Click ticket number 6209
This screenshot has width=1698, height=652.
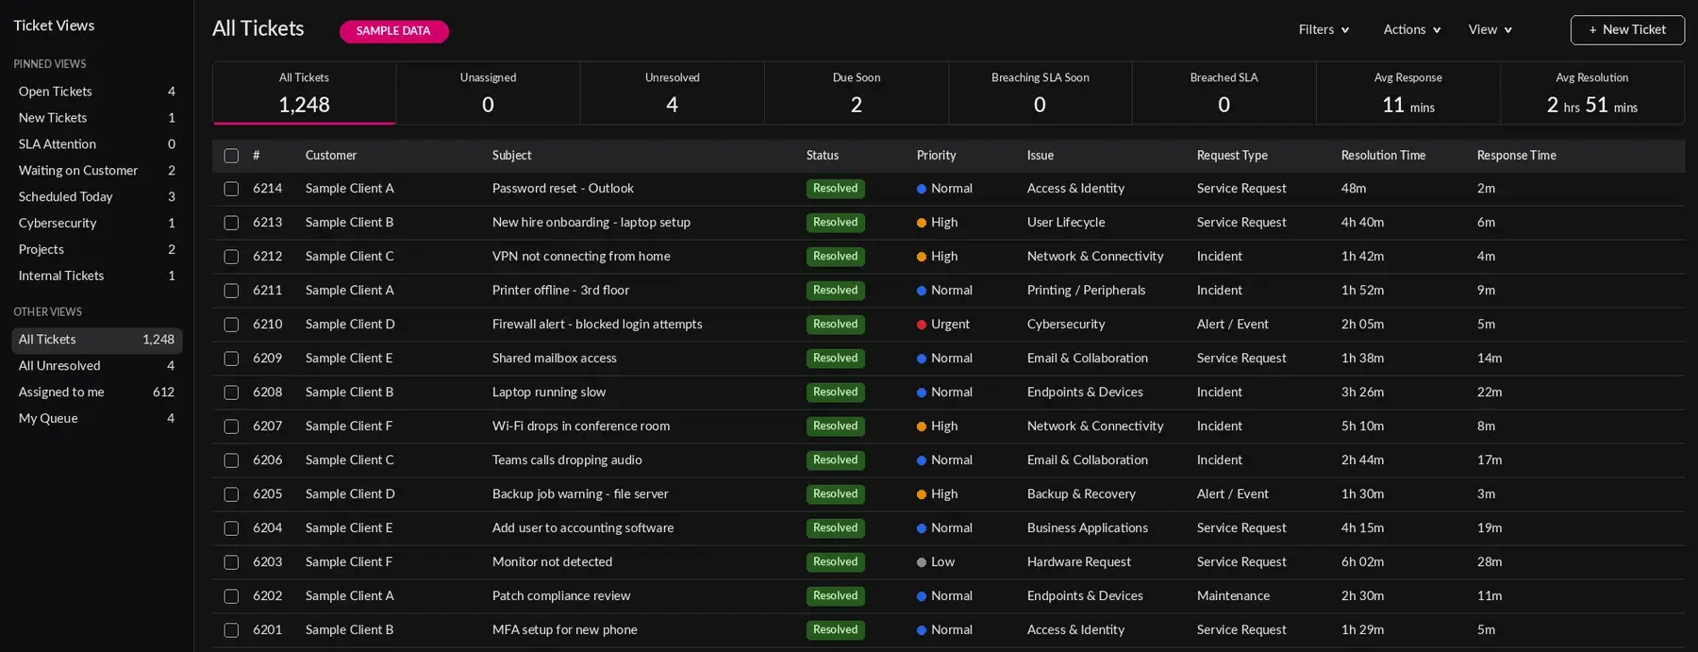(x=267, y=359)
